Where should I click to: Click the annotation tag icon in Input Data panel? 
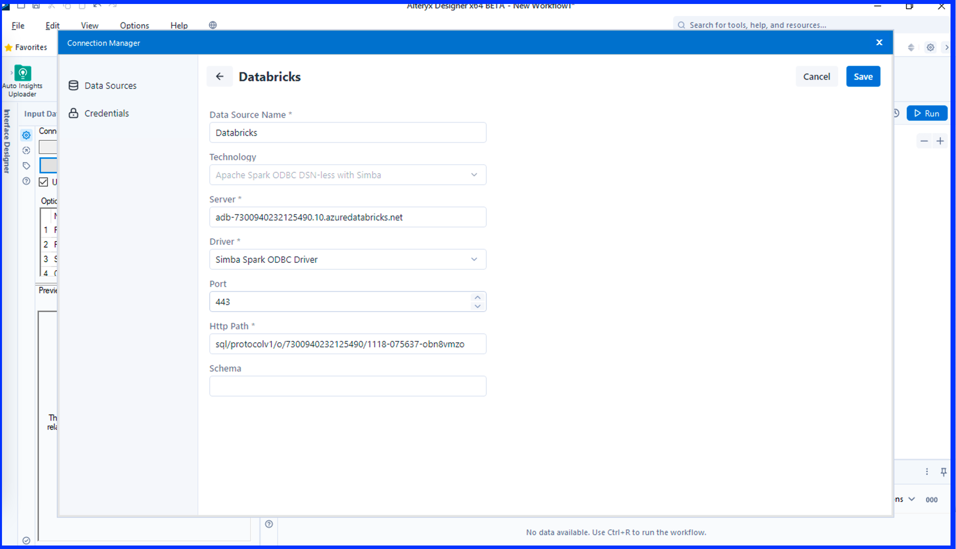coord(26,166)
